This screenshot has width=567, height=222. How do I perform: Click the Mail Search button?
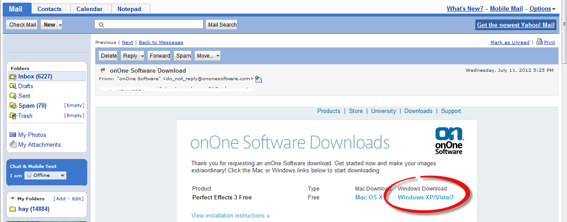(222, 25)
